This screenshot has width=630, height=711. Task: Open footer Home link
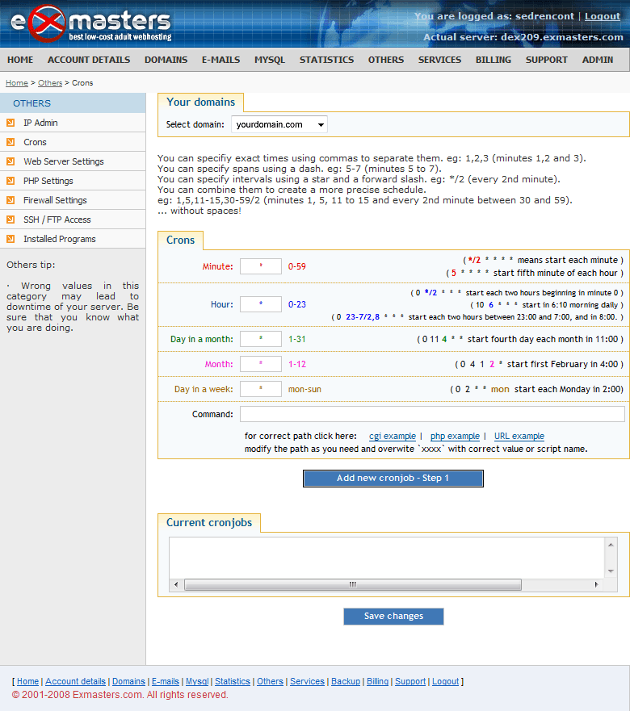pyautogui.click(x=27, y=681)
